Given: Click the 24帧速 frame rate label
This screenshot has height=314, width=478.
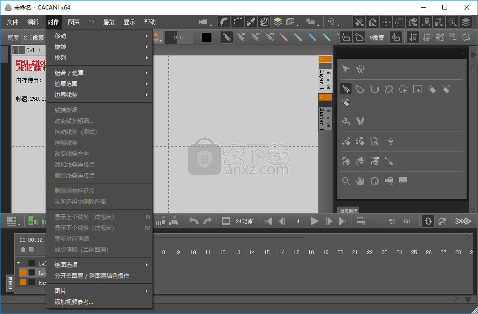Looking at the screenshot, I should pos(244,222).
